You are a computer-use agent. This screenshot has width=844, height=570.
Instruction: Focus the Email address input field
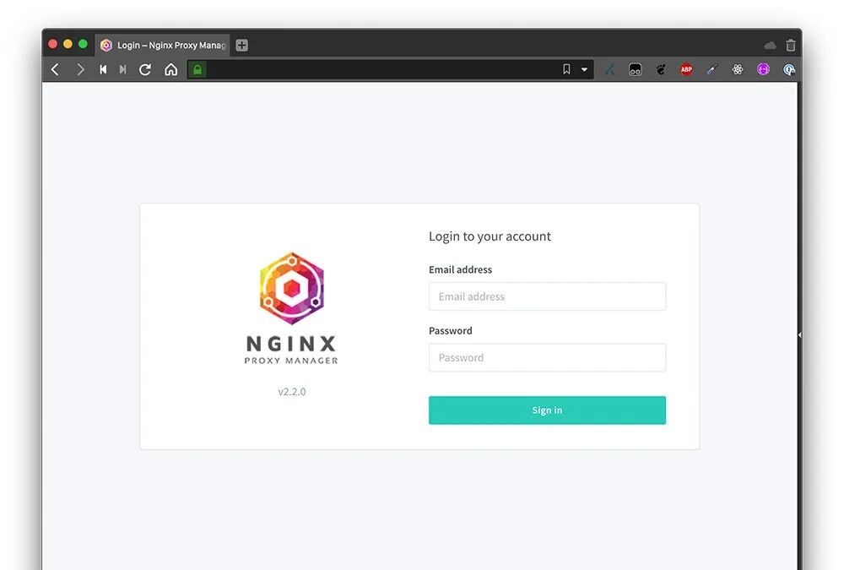547,296
